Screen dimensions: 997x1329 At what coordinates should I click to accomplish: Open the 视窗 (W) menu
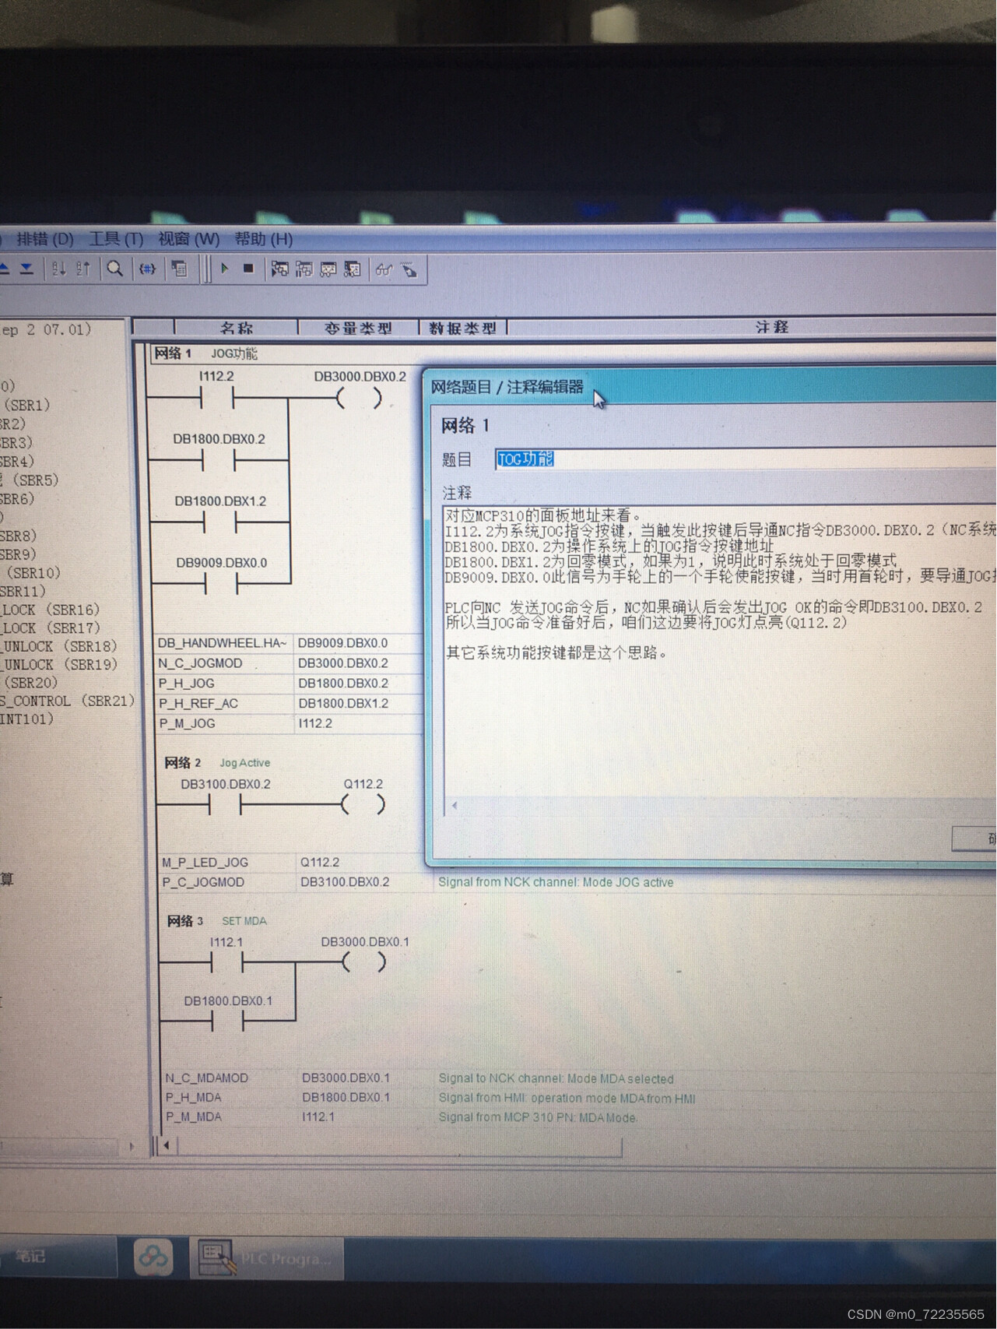pos(188,238)
